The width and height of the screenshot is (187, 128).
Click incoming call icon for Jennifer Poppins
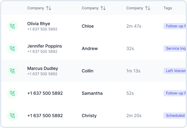[12, 48]
